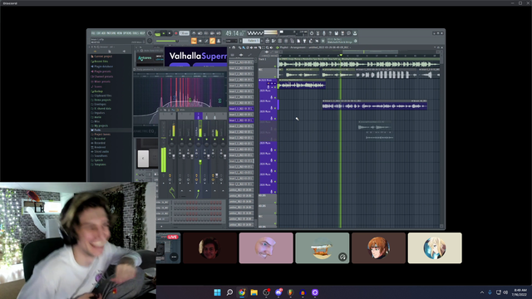
Task: Mute the selected purple mixer track
Action: (199, 140)
